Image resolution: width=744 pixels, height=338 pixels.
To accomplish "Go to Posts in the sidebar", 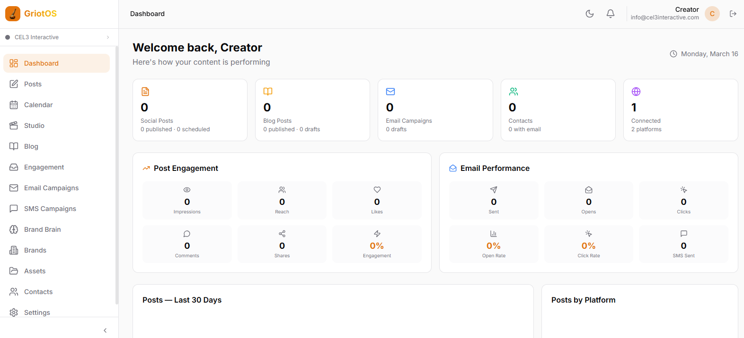I will pos(33,84).
